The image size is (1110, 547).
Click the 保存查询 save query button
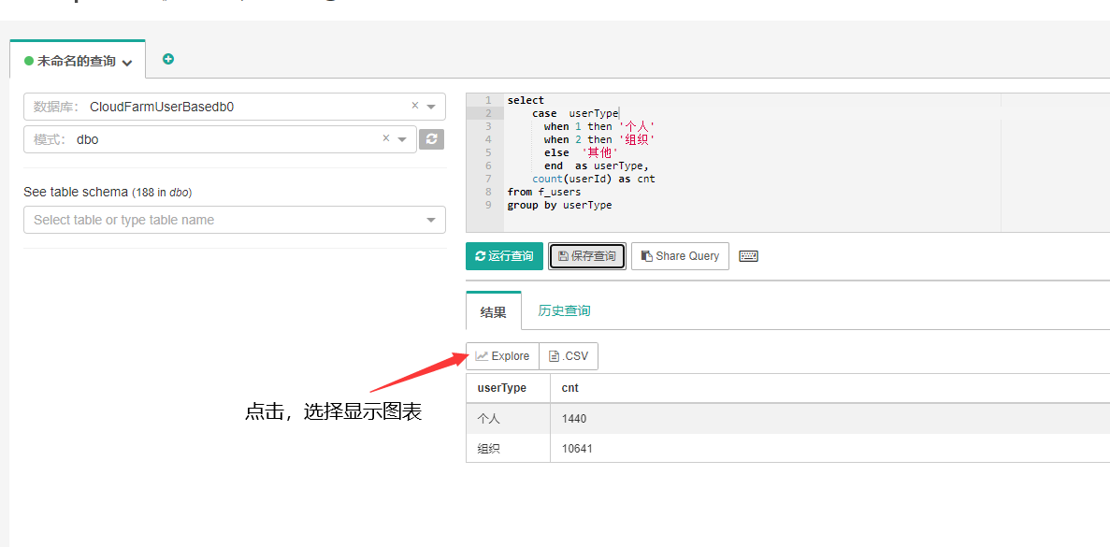pos(586,255)
